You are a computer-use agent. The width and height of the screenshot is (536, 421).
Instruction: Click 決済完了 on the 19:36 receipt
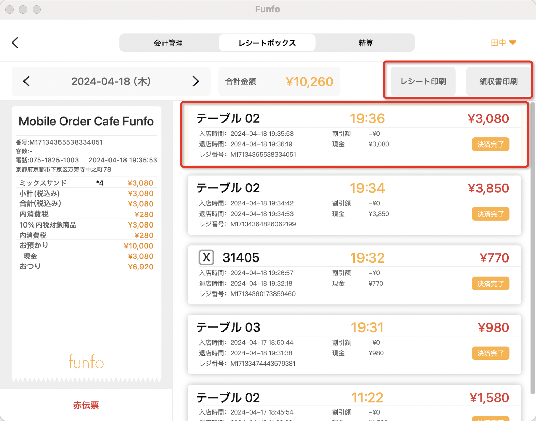point(490,144)
